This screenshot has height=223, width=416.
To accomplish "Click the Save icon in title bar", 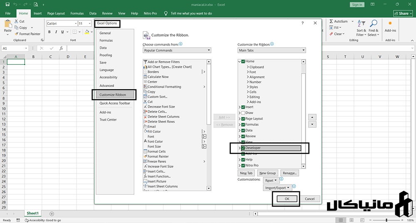I will [8, 5].
